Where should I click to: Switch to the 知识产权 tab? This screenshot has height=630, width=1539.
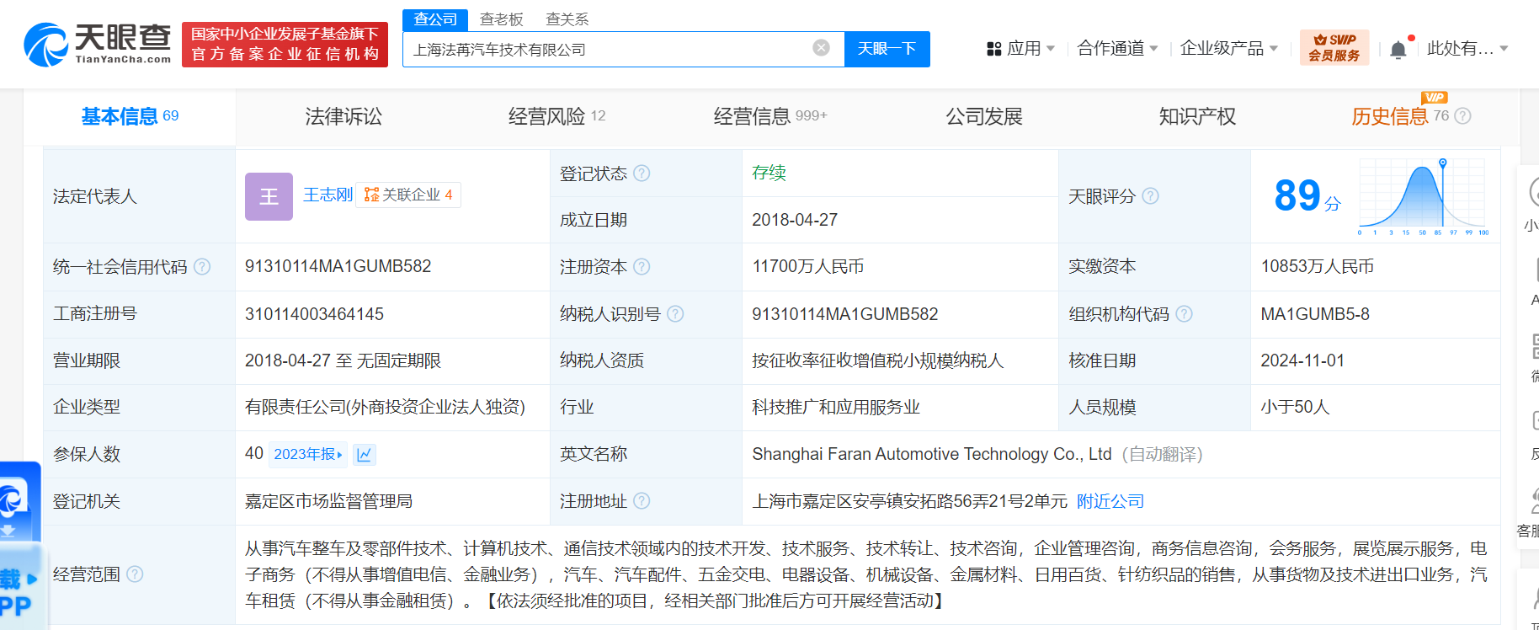point(1196,116)
